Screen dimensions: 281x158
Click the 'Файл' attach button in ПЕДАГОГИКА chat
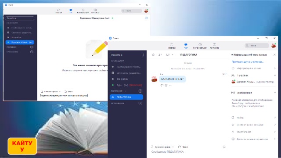[183, 147]
